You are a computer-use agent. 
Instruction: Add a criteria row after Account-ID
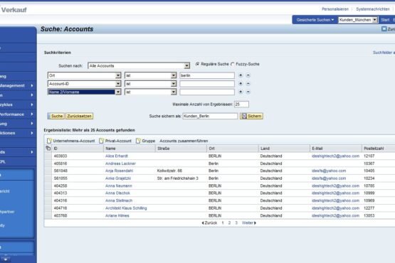pos(241,84)
